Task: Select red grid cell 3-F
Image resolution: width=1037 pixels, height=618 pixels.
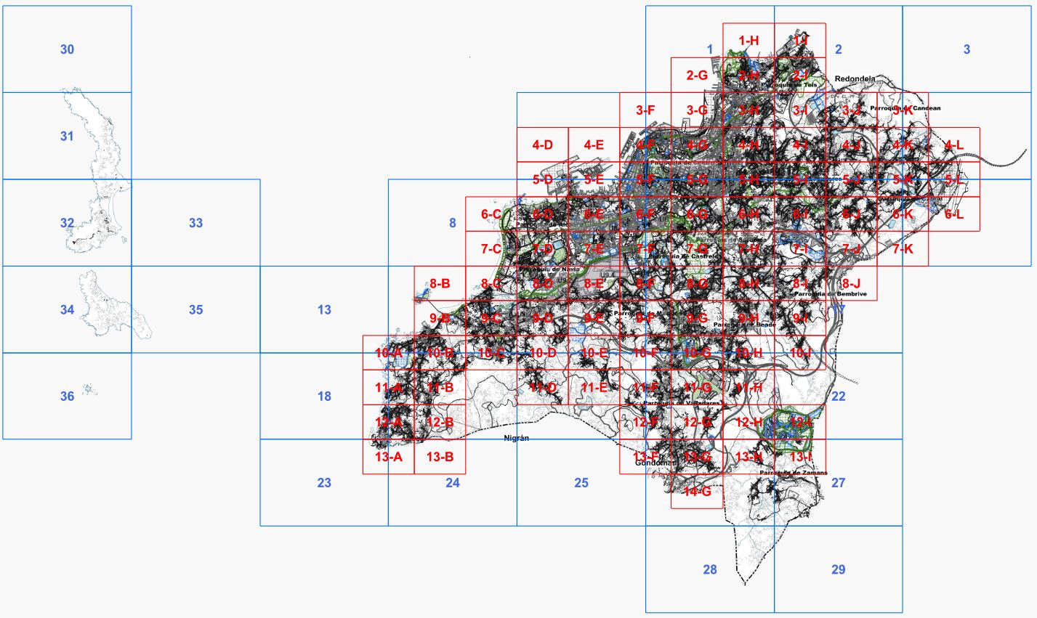Action: point(645,110)
